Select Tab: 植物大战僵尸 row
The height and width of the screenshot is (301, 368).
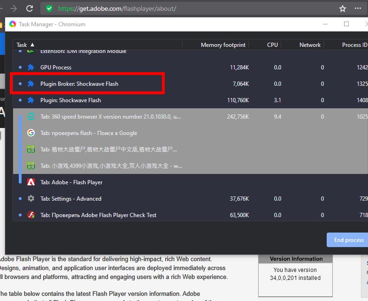click(191, 149)
